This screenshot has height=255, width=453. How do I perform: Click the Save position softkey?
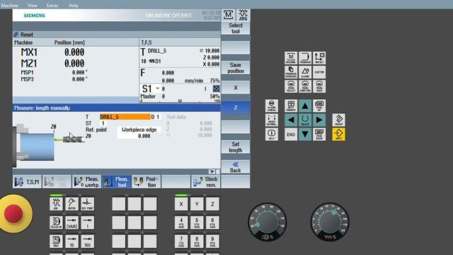click(236, 68)
